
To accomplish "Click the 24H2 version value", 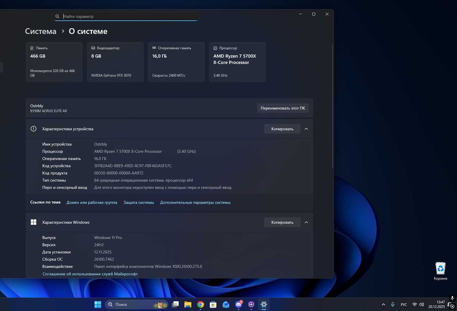I will tap(99, 245).
